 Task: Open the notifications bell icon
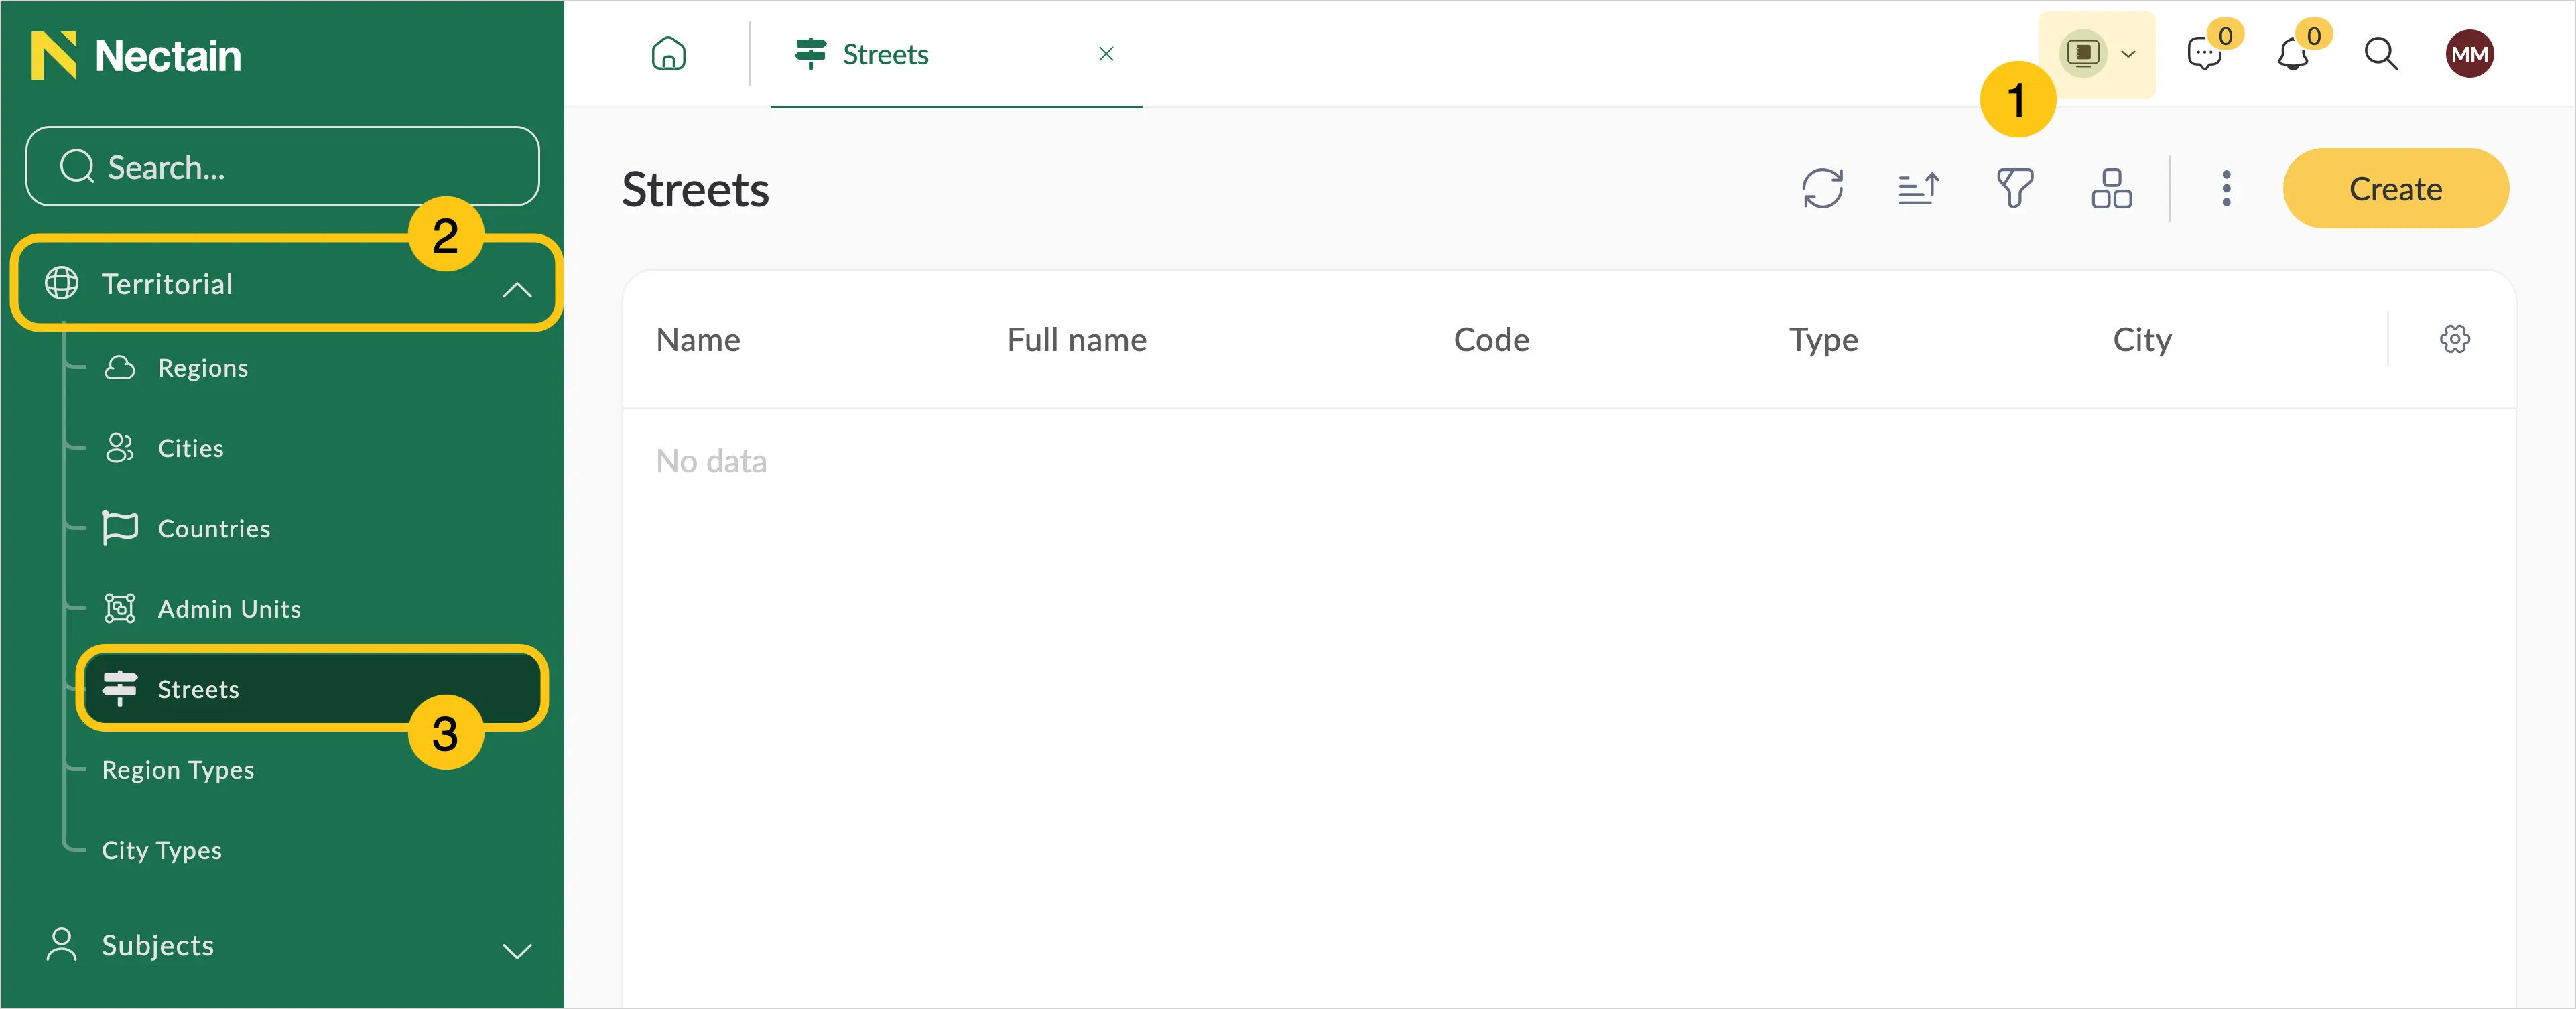pyautogui.click(x=2293, y=53)
